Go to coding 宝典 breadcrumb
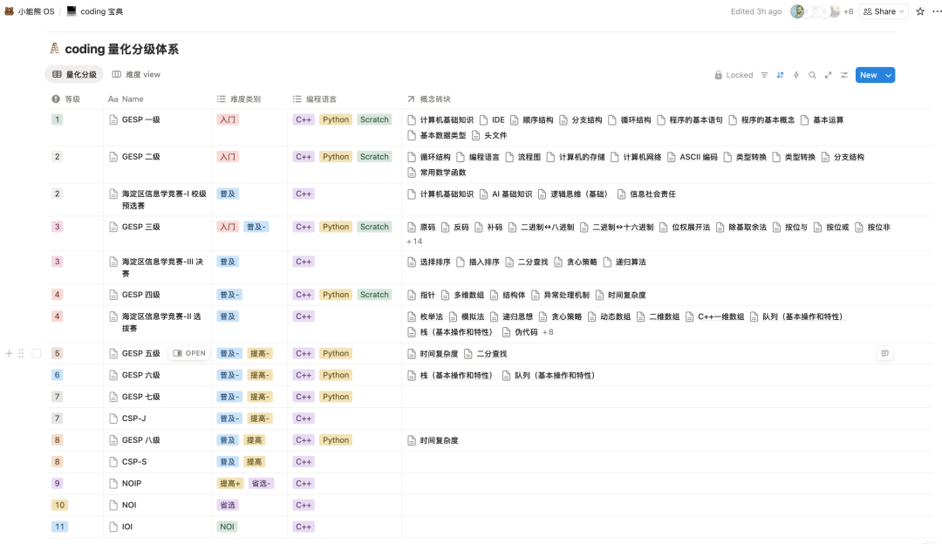 [x=94, y=11]
